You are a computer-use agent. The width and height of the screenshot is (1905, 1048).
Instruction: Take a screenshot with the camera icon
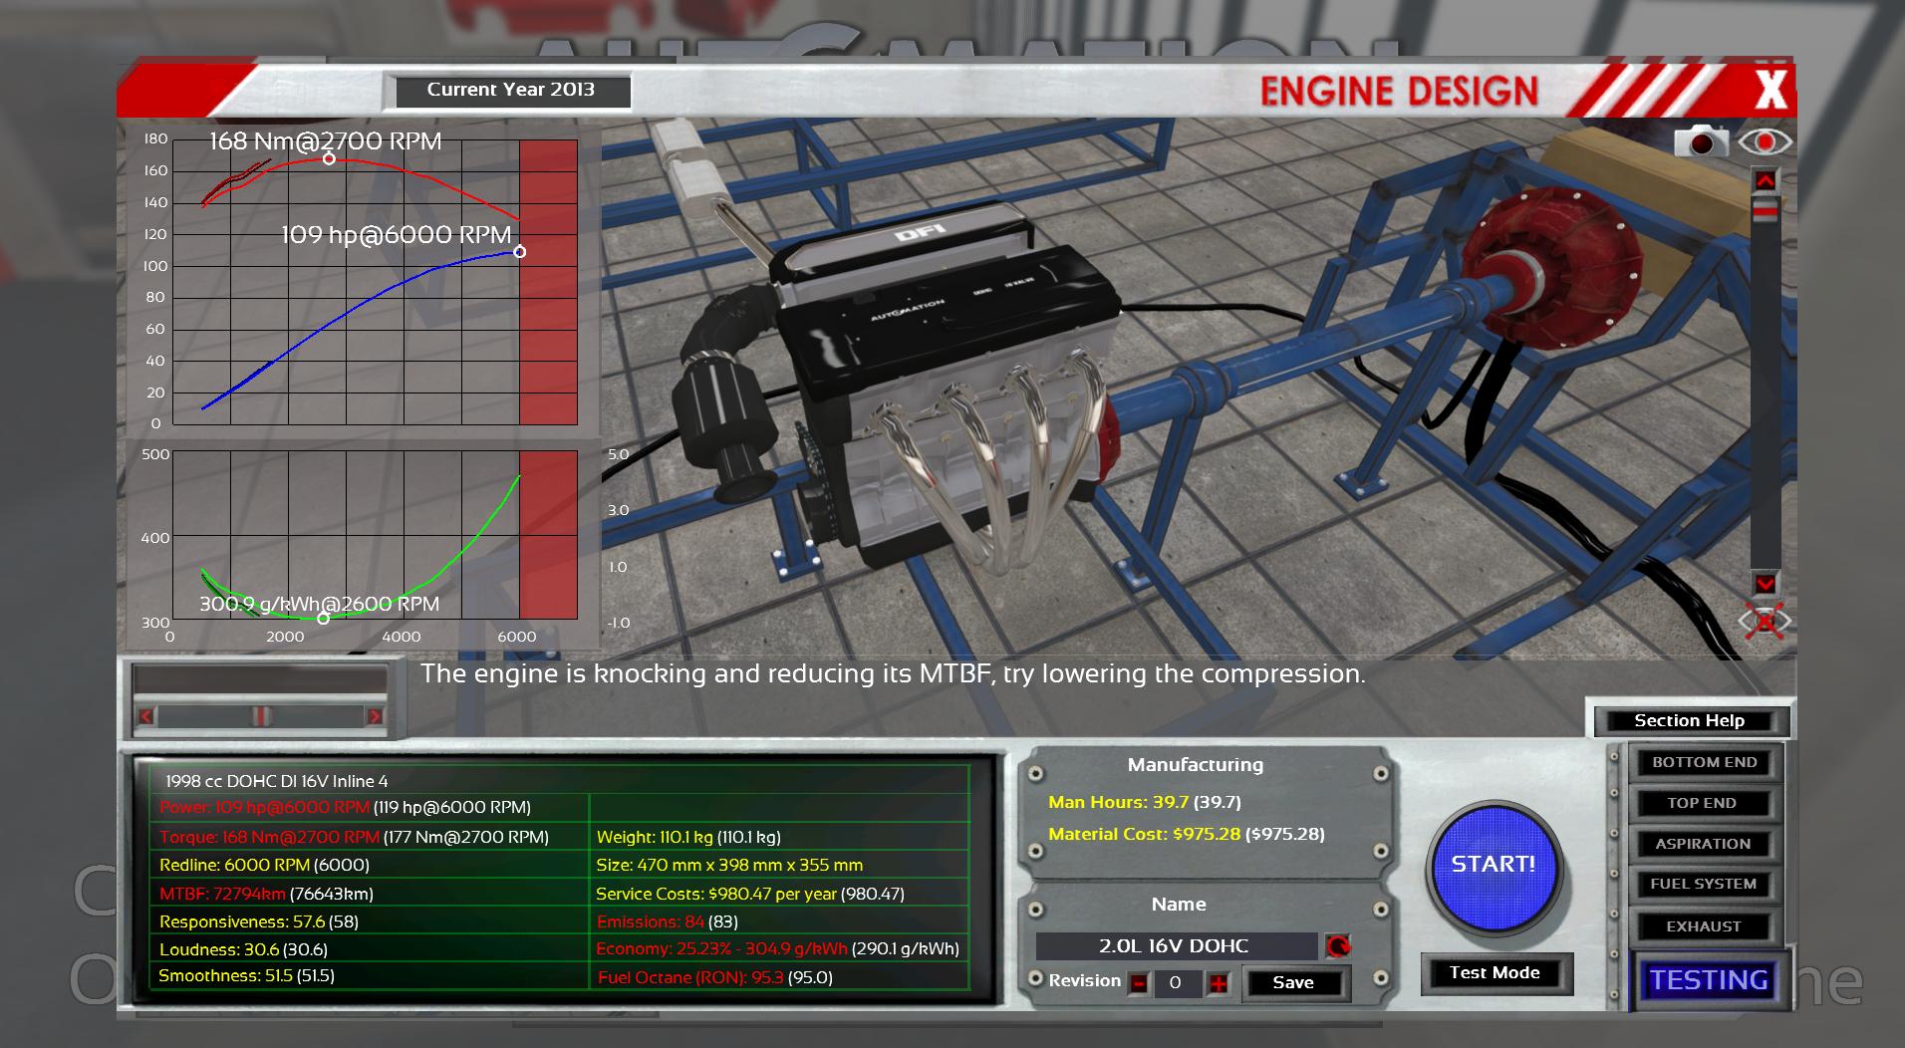(x=1701, y=141)
